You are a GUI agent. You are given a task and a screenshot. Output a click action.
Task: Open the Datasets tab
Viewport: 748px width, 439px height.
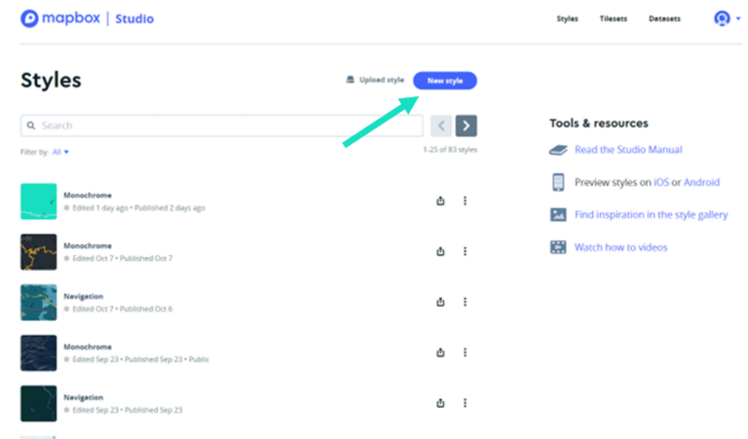click(x=664, y=18)
